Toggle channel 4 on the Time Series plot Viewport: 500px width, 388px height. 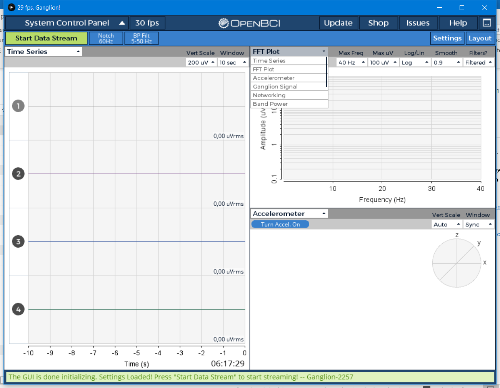18,309
